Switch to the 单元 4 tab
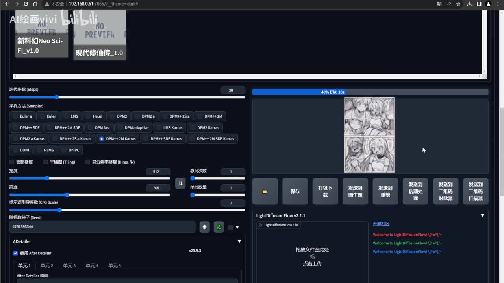 tap(92, 266)
